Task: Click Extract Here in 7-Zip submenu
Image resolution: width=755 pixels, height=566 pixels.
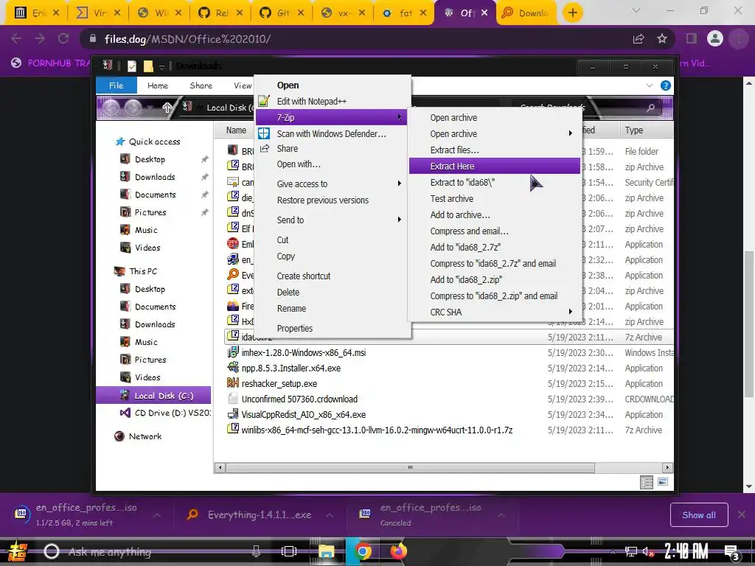Action: tap(495, 166)
